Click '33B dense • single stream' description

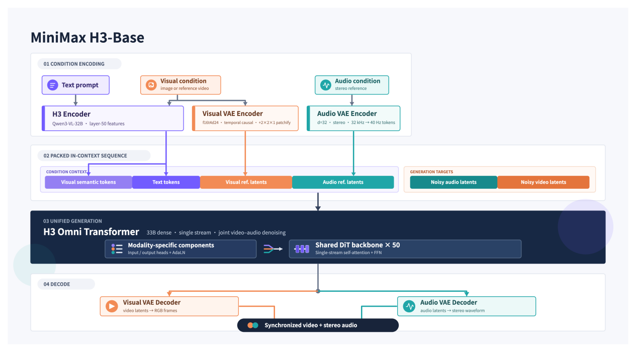coord(216,232)
